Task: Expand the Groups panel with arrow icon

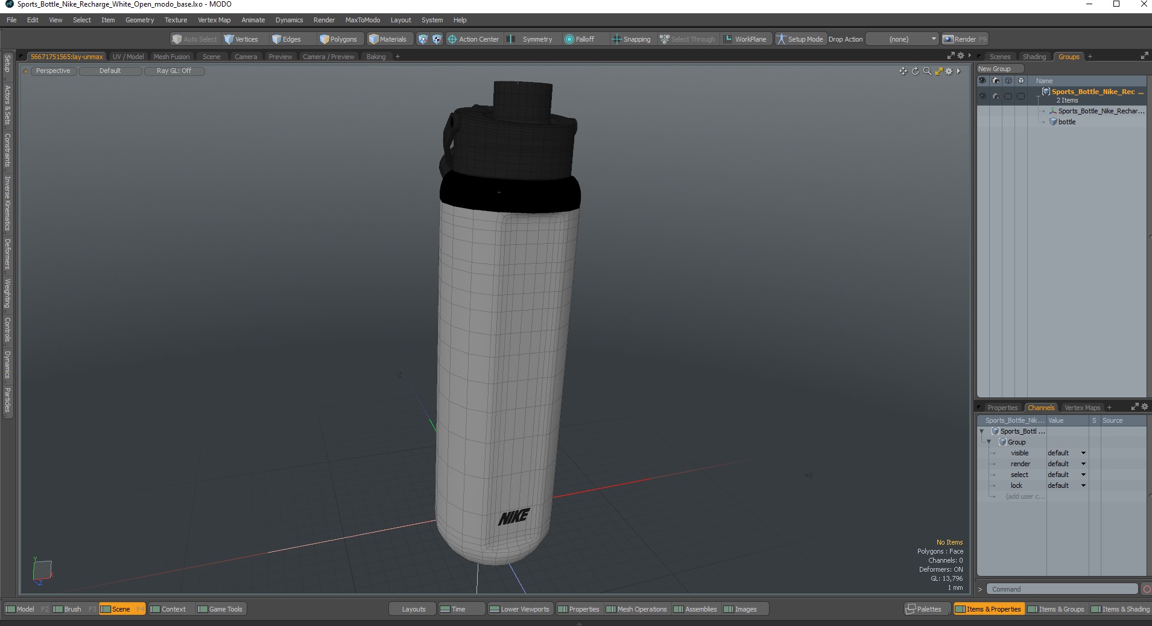Action: click(x=1144, y=56)
